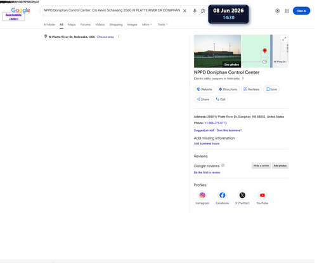317x263 pixels.
Task: Open more options beside Electric utility company
Action: (x=243, y=79)
